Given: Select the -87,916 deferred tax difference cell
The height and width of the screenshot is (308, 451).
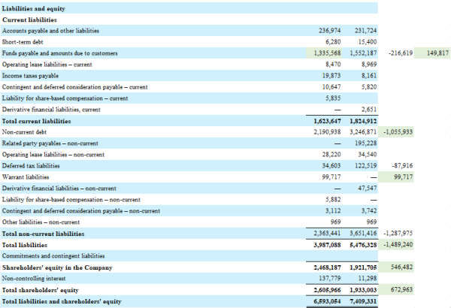Looking at the screenshot, I should click(401, 165).
